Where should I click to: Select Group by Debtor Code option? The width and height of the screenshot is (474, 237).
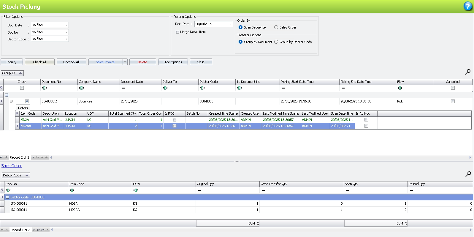(x=276, y=42)
